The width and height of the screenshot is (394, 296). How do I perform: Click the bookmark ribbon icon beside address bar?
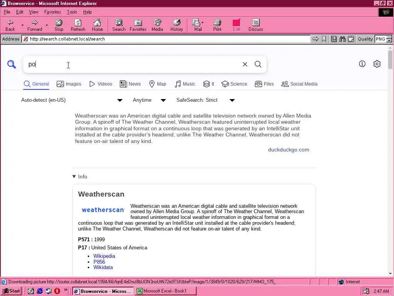(x=324, y=39)
